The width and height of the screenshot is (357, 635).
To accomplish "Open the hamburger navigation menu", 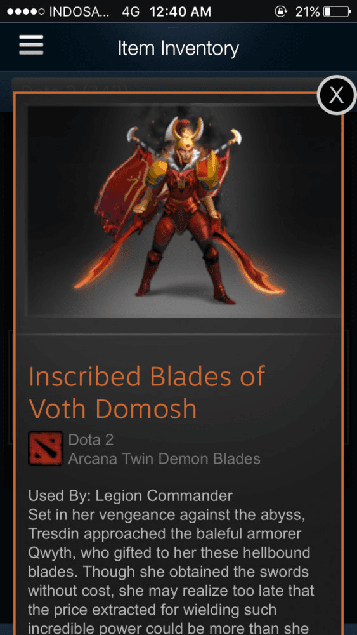I will pyautogui.click(x=31, y=45).
